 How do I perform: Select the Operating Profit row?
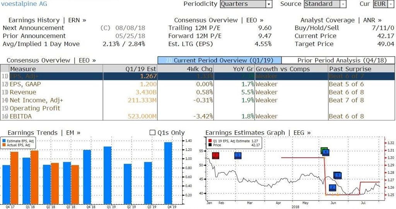198,108
